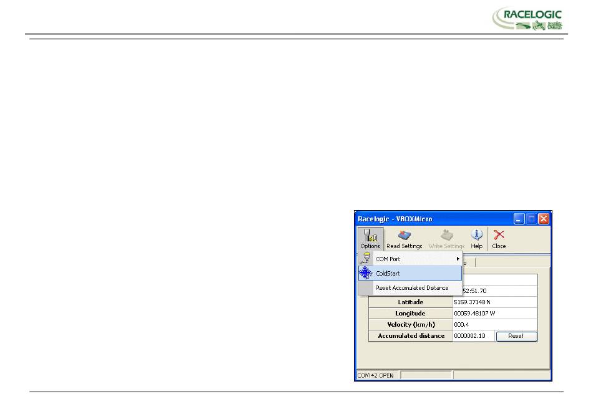
Task: Close the VBOXMicro window via title bar
Action: coord(544,219)
